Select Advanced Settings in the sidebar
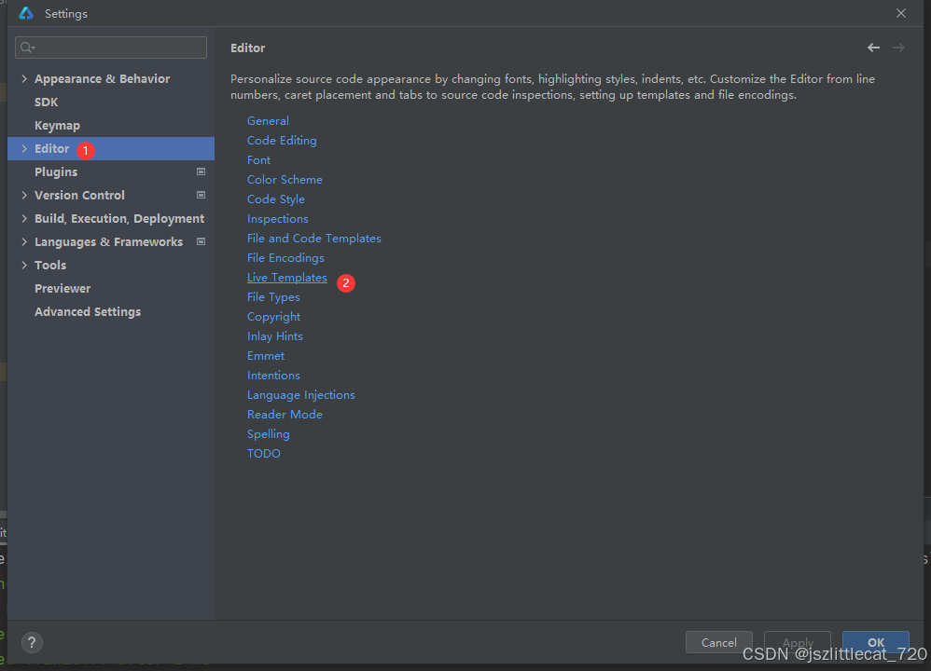This screenshot has height=671, width=931. coord(88,312)
